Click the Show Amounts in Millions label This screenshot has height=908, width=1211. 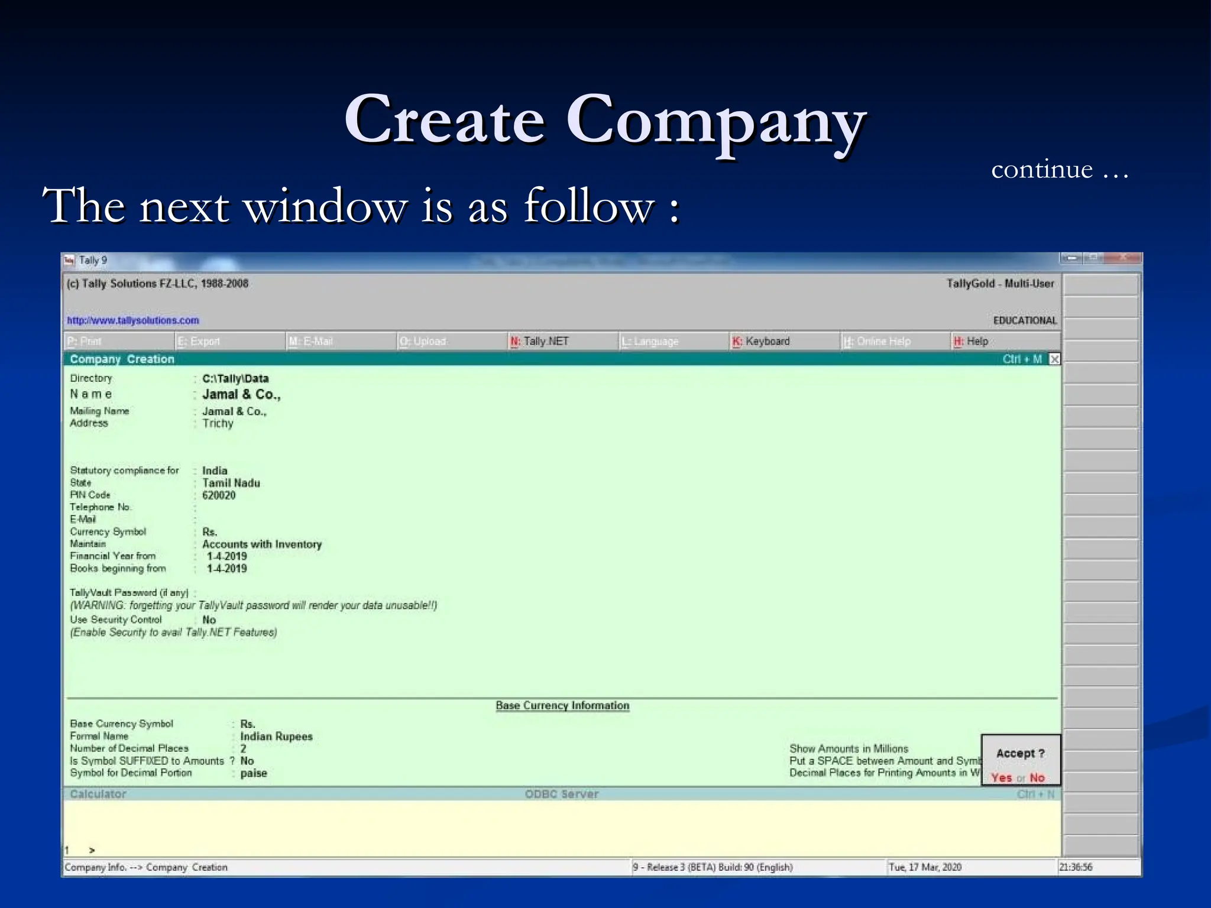tap(849, 748)
